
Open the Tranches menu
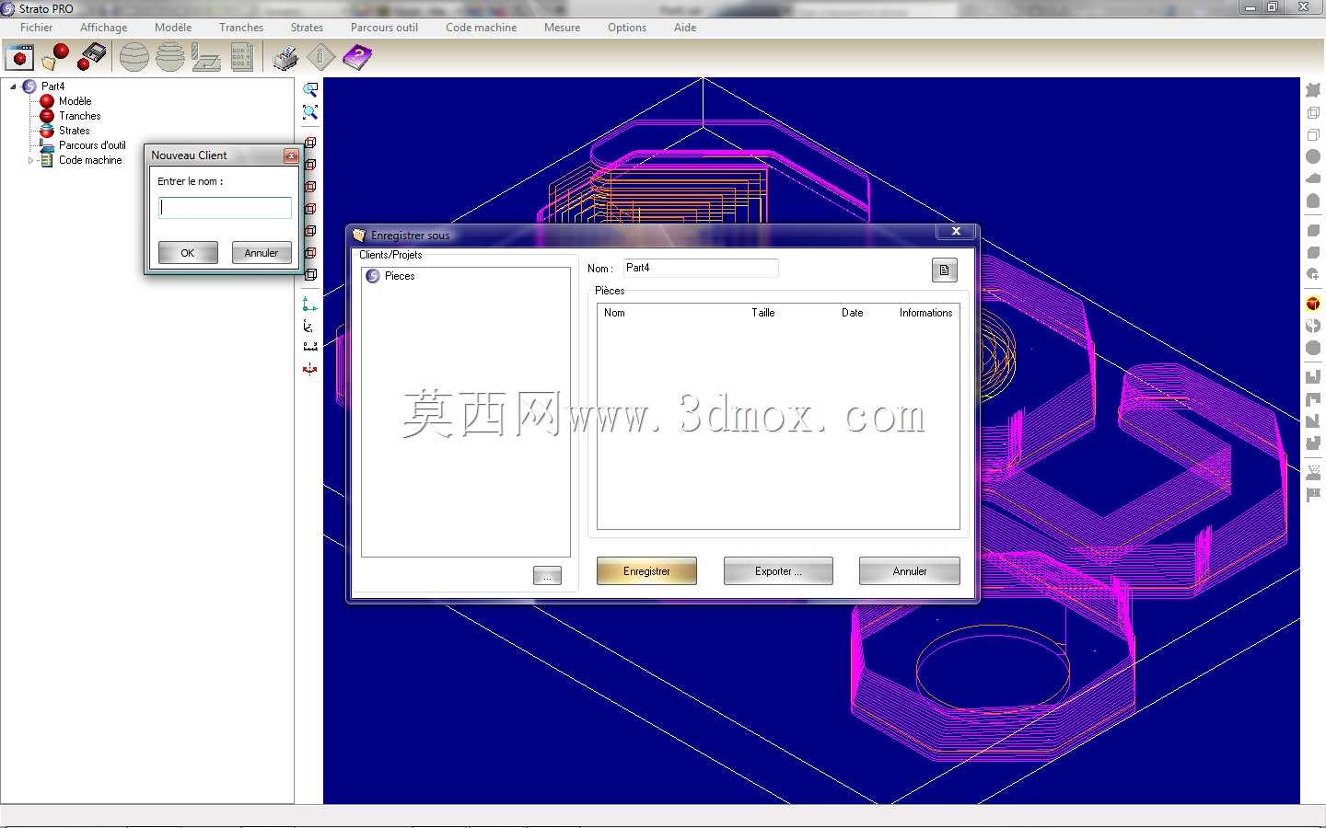click(241, 28)
